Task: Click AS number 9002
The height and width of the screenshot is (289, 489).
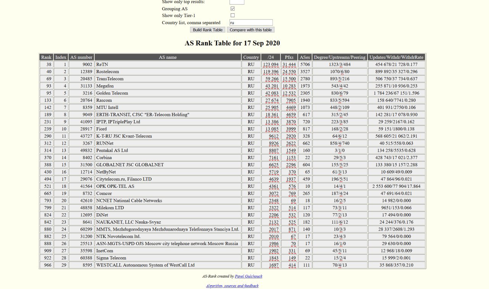Action: pyautogui.click(x=81, y=65)
